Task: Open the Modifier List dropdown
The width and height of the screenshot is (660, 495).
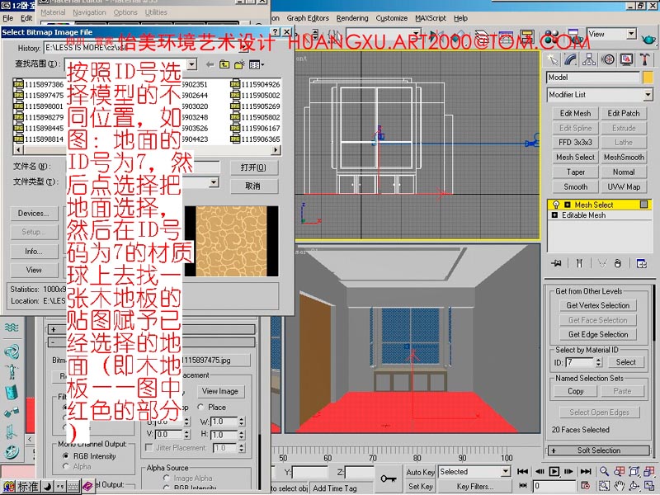Action: click(x=648, y=95)
